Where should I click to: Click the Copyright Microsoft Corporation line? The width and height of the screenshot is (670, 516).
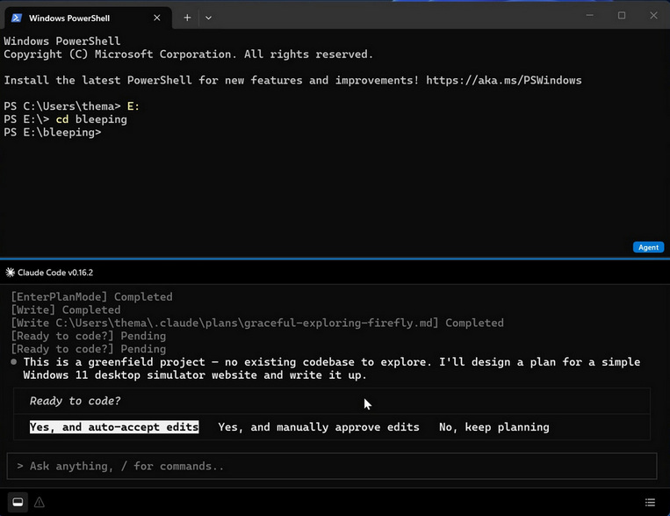click(189, 55)
